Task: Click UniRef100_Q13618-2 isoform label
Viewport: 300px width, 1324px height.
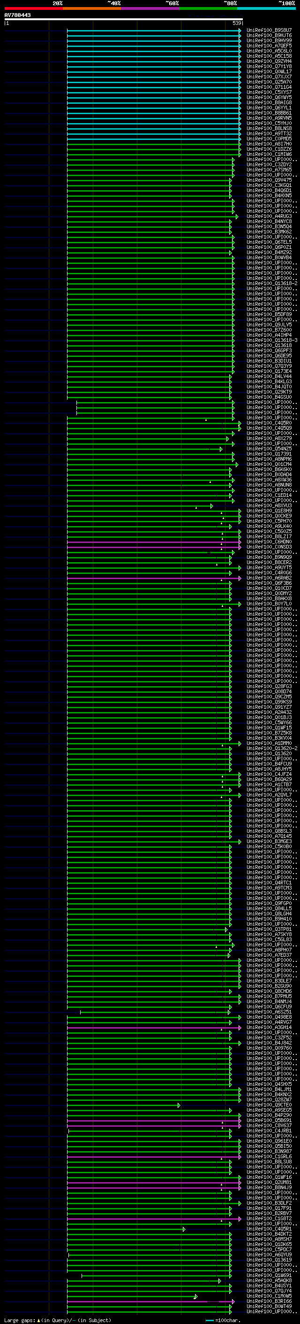Action: coord(272,284)
